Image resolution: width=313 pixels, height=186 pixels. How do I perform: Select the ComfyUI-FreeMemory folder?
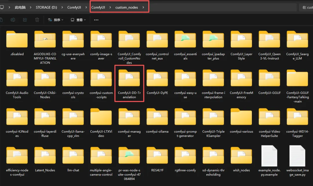pyautogui.click(x=241, y=78)
